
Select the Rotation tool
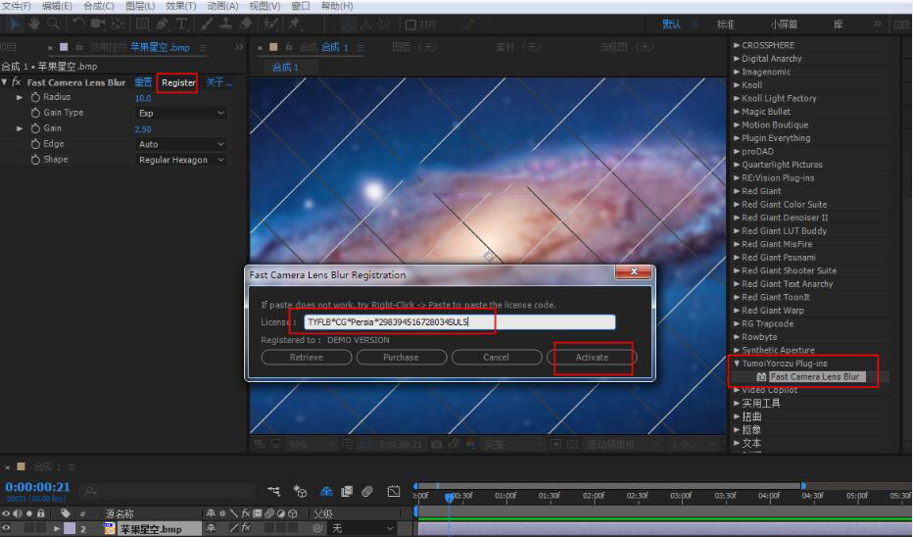(78, 24)
